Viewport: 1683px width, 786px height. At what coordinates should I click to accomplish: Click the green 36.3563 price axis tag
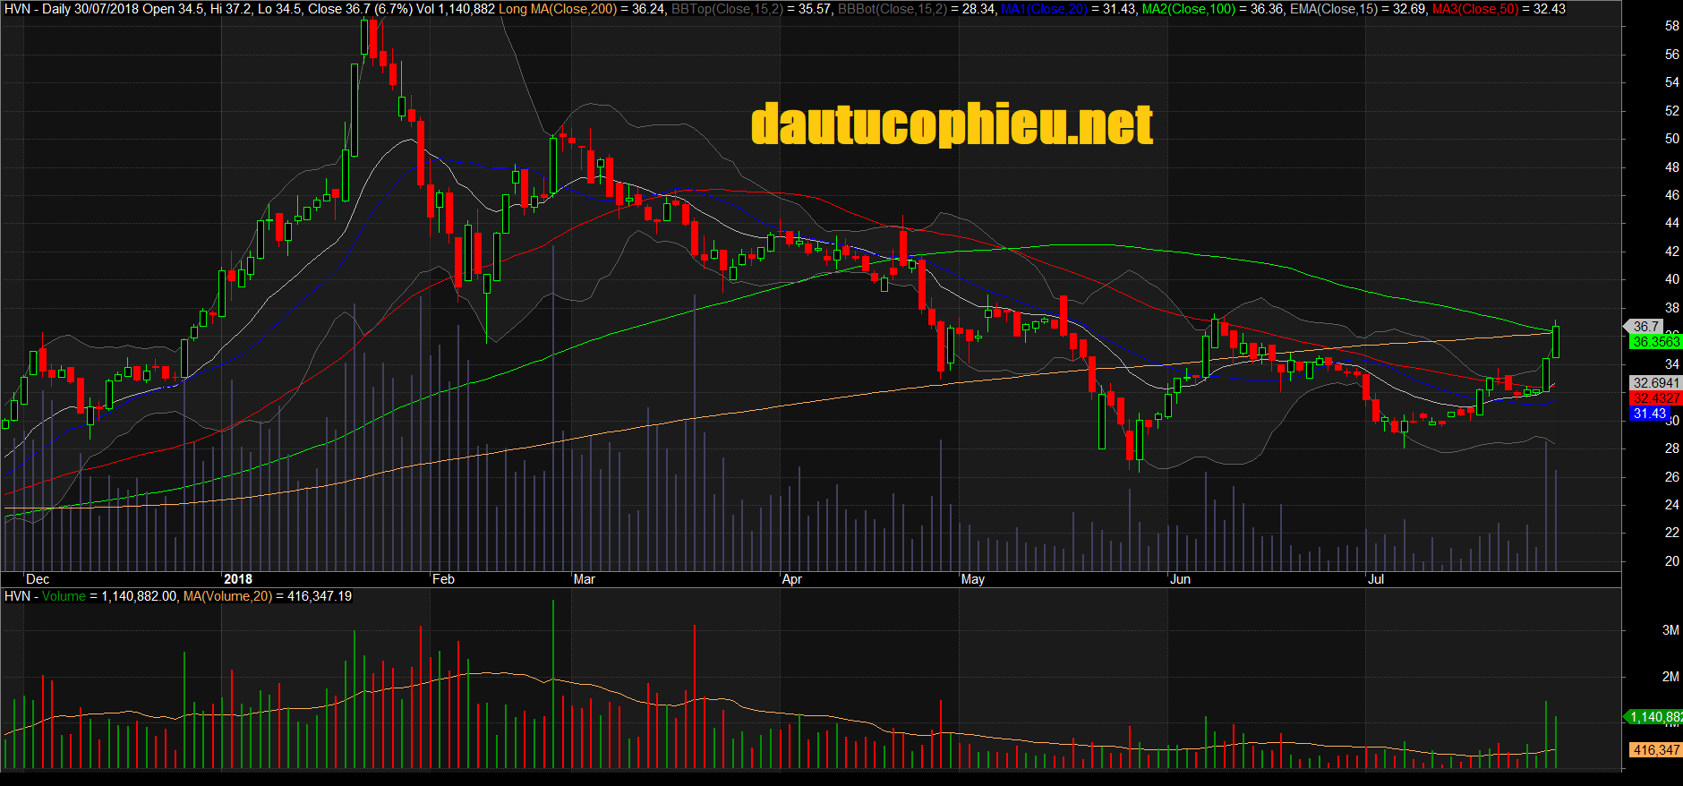click(x=1655, y=342)
